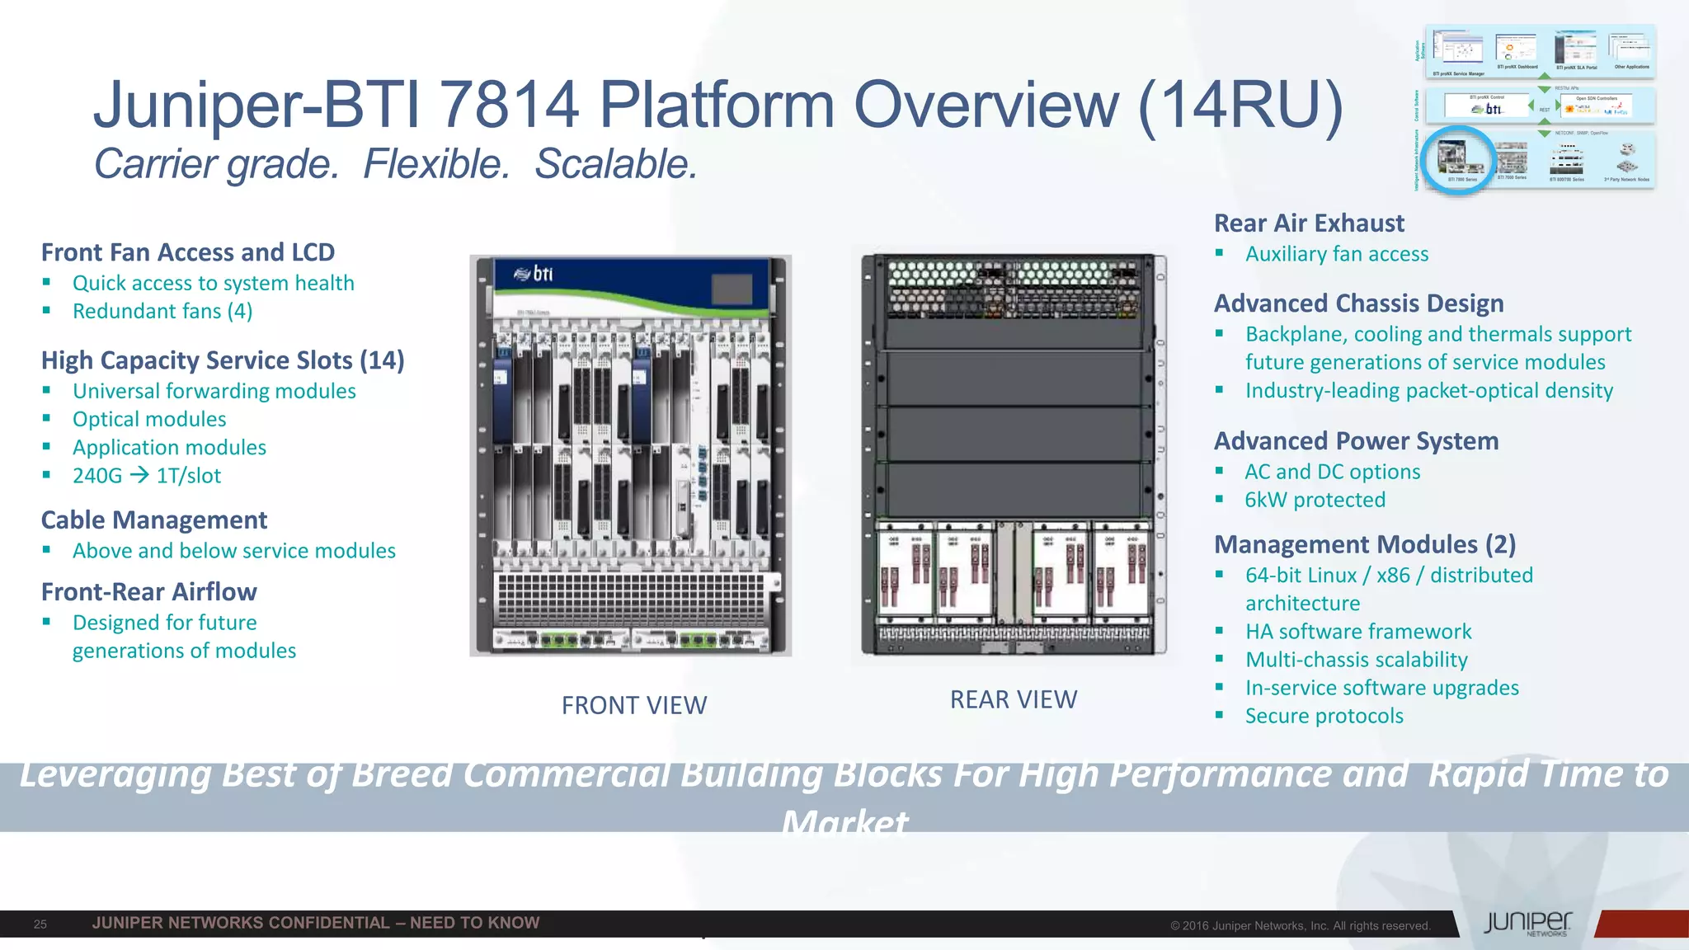Click the red block in the footer
The height and width of the screenshot is (950, 1689).
click(x=1643, y=924)
